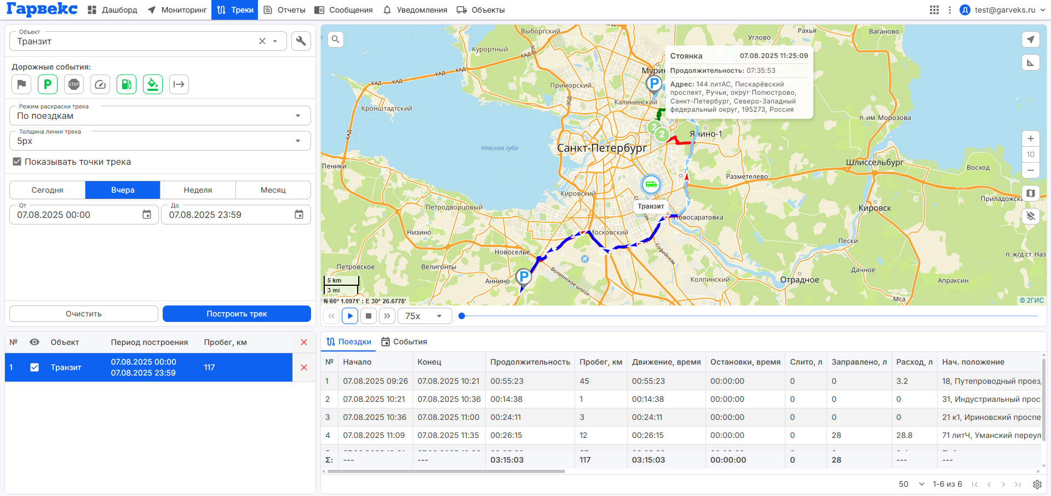
Task: Open the apps grid icon
Action: (934, 10)
